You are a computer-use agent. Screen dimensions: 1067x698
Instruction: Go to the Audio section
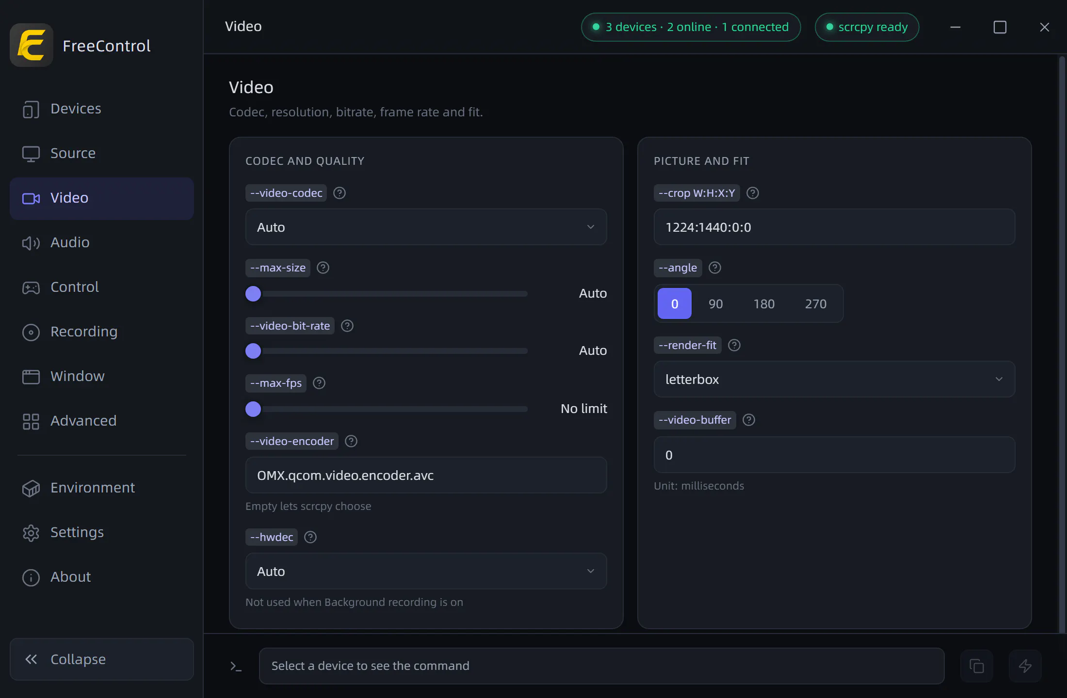pyautogui.click(x=102, y=242)
